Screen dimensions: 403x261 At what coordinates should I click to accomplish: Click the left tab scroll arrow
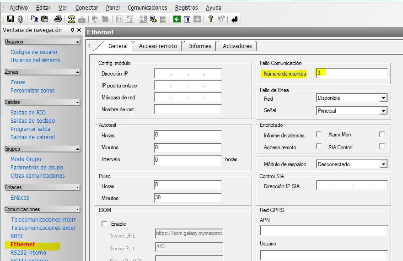(89, 46)
